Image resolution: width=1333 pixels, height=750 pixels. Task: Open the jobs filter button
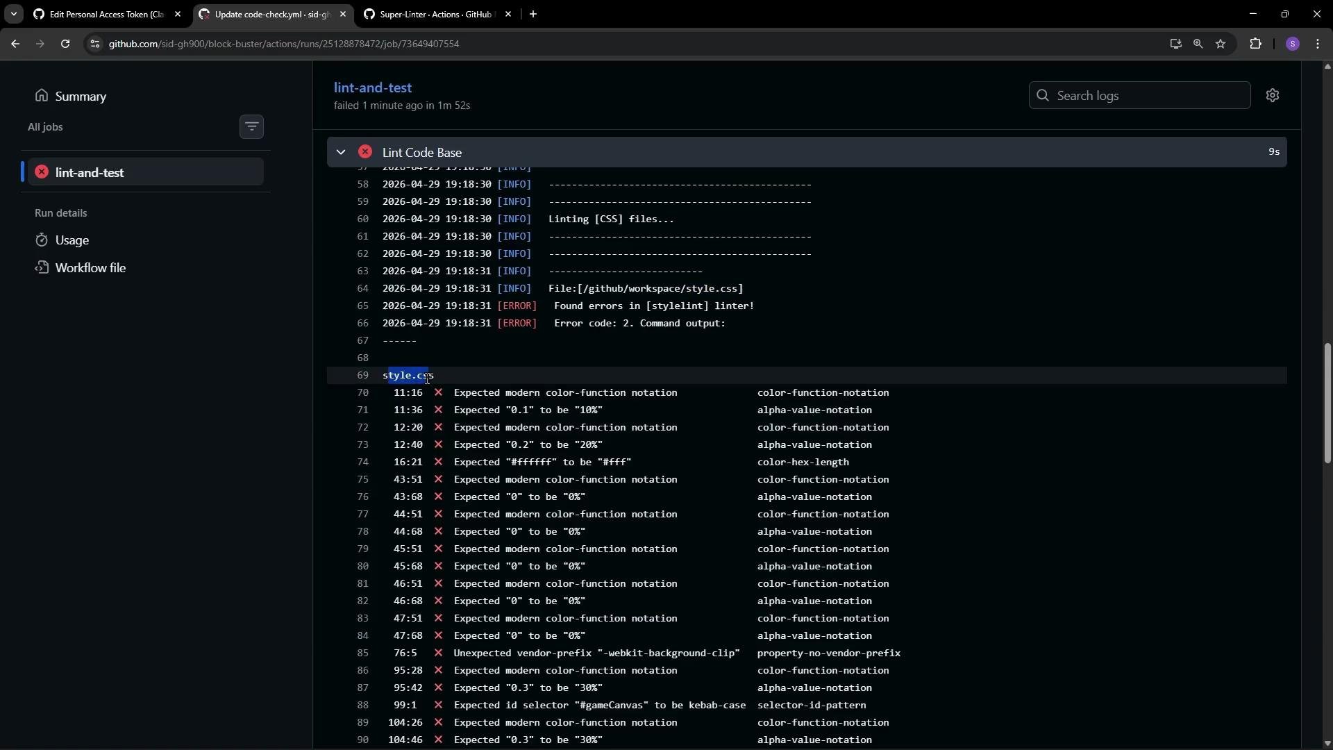pos(251,126)
